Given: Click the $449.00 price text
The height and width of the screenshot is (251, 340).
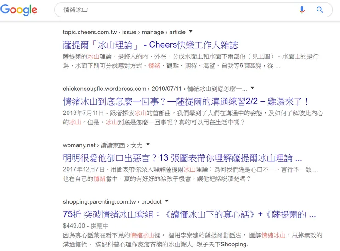Looking at the screenshot, I should (x=74, y=226).
